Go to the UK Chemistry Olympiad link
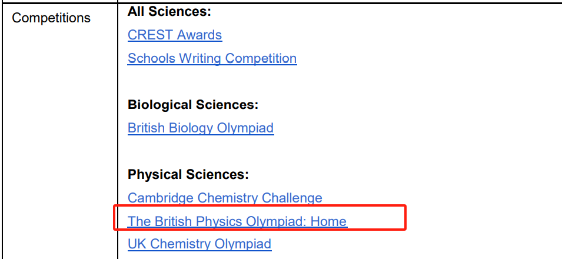 coord(199,244)
